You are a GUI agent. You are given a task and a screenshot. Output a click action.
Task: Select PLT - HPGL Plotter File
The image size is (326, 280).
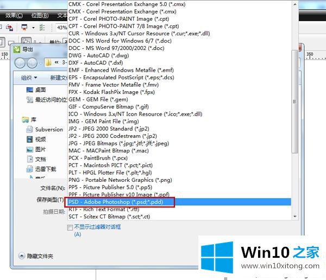pyautogui.click(x=180, y=173)
